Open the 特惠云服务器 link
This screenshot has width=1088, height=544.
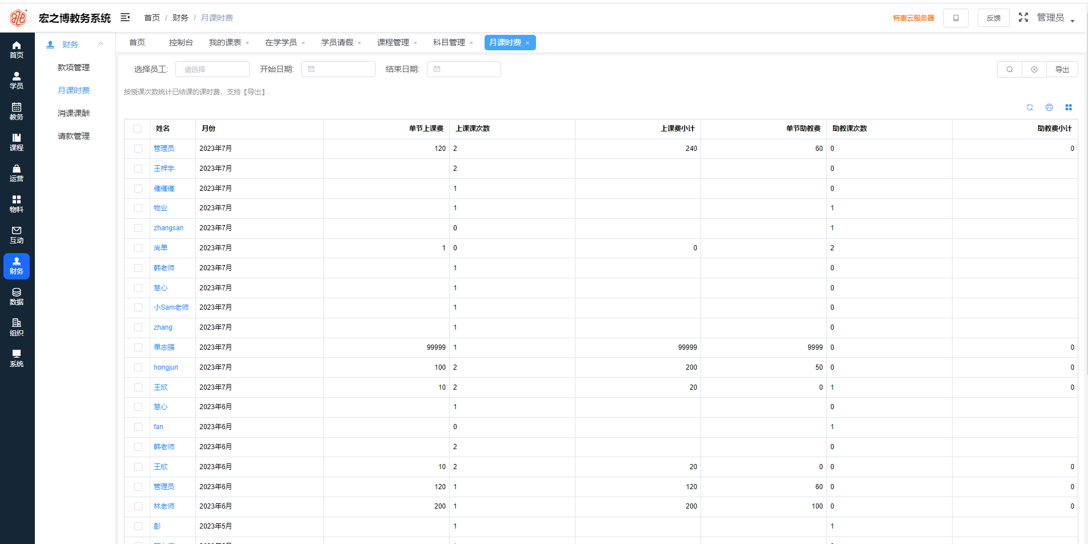tap(914, 18)
